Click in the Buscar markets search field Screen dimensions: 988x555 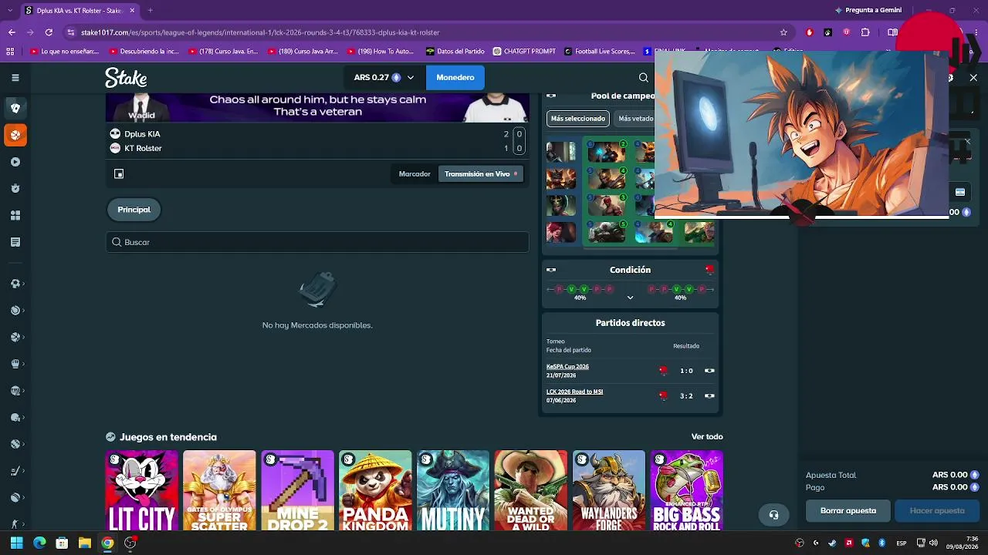(317, 242)
